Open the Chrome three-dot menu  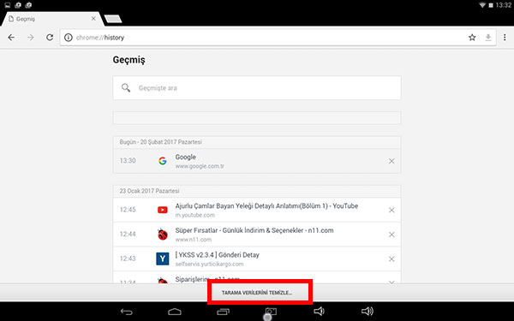tap(505, 38)
